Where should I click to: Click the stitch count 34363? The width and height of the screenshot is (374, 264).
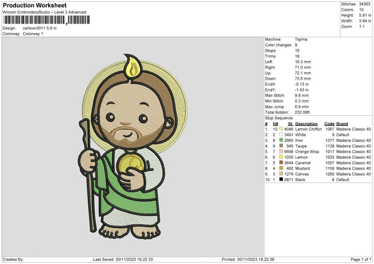[365, 4]
